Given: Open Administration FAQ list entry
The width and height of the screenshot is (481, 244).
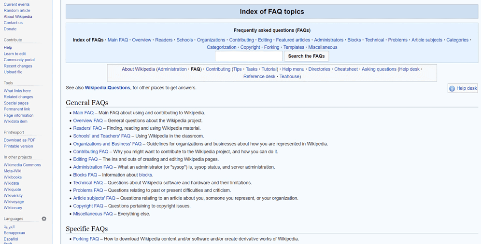Looking at the screenshot, I should (x=93, y=167).
